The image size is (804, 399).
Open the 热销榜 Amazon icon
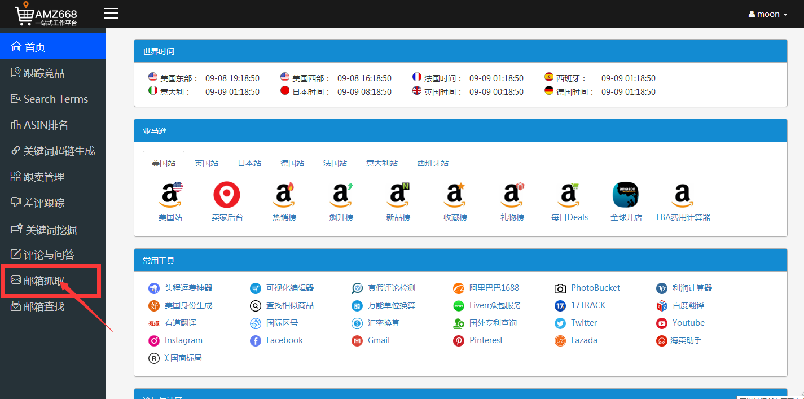(x=284, y=195)
